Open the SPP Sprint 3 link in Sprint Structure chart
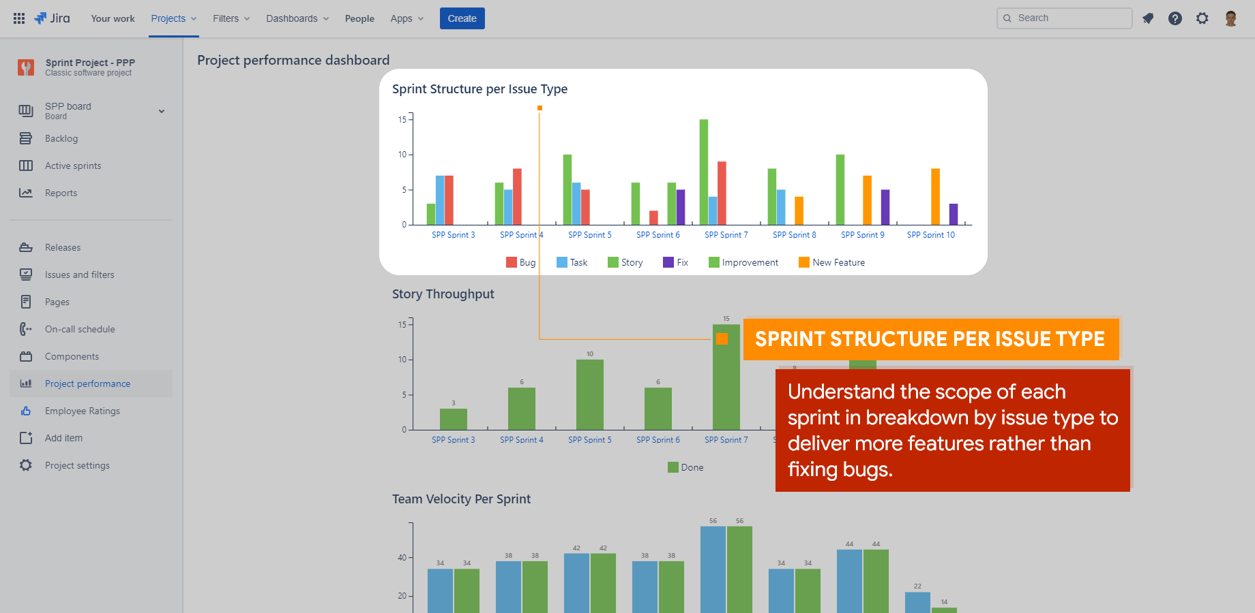This screenshot has width=1255, height=613. tap(454, 235)
